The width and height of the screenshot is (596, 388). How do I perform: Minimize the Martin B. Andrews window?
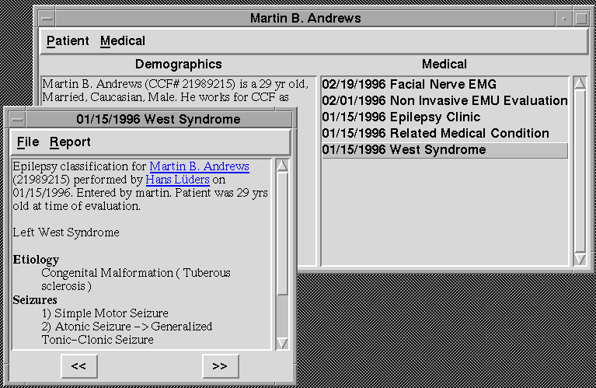564,18
